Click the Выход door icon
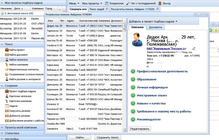The image size is (219, 140). (160, 3)
